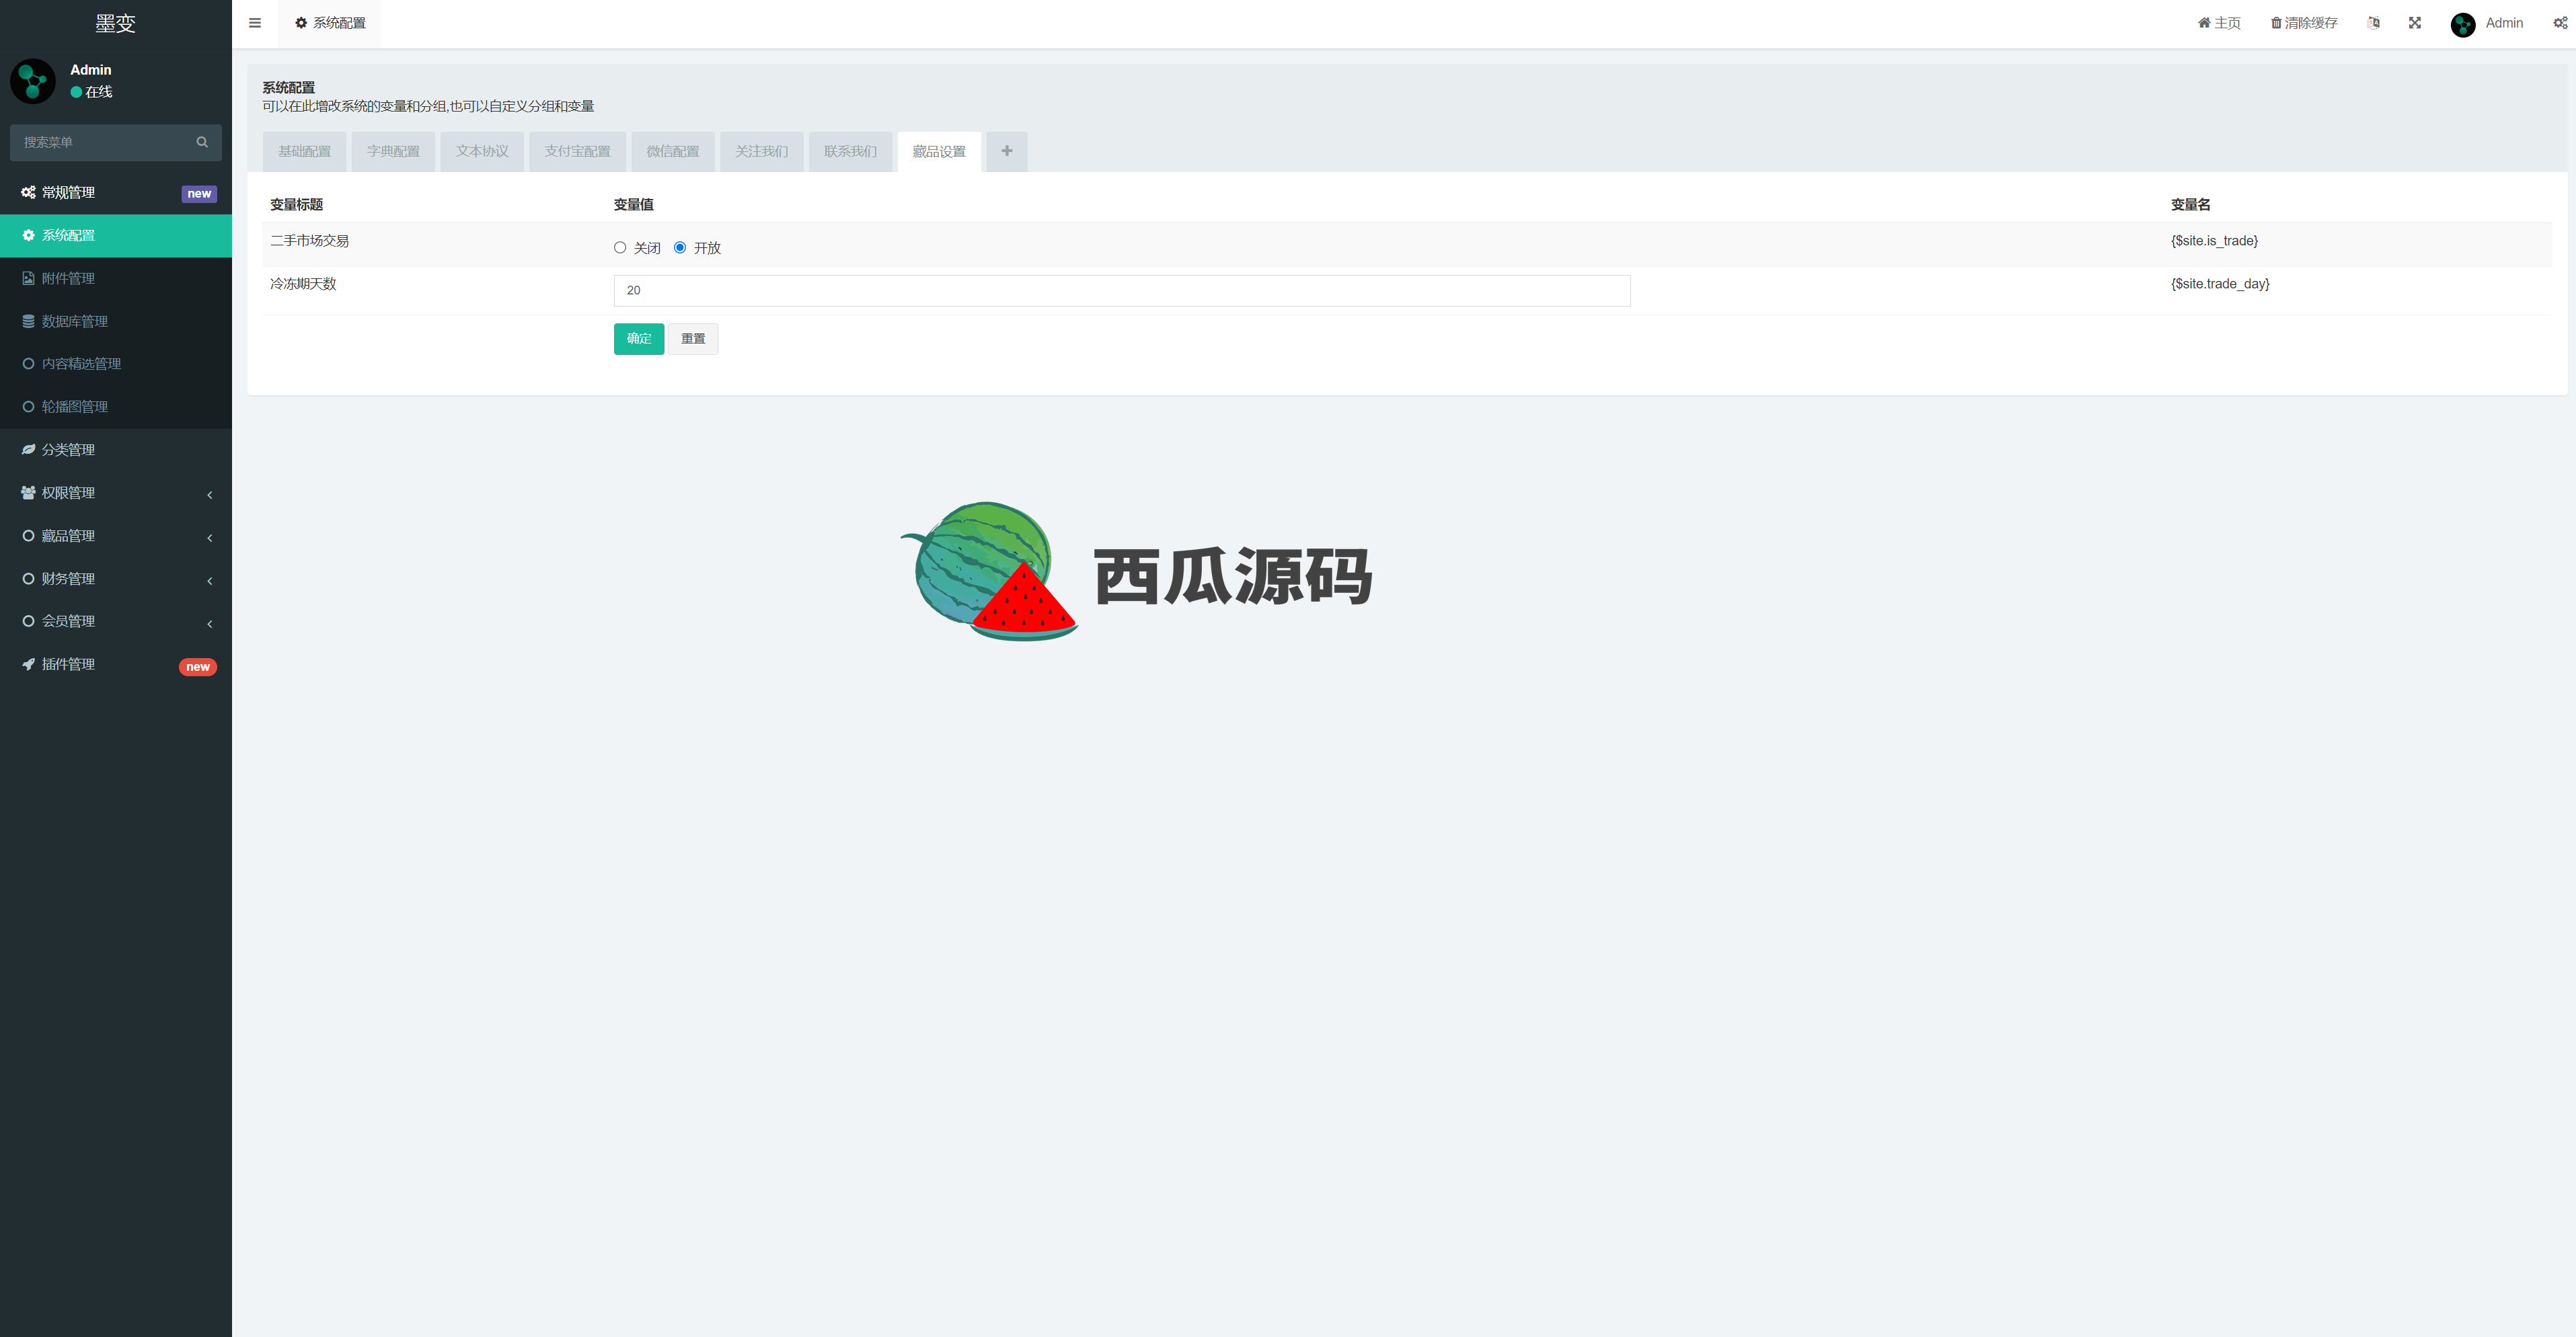The width and height of the screenshot is (2576, 1337).
Task: Click the 系统配置 gear icon in sidebar
Action: [x=28, y=236]
